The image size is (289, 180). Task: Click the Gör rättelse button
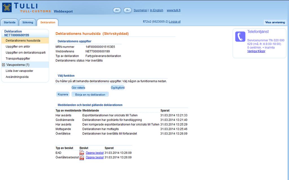78,88
